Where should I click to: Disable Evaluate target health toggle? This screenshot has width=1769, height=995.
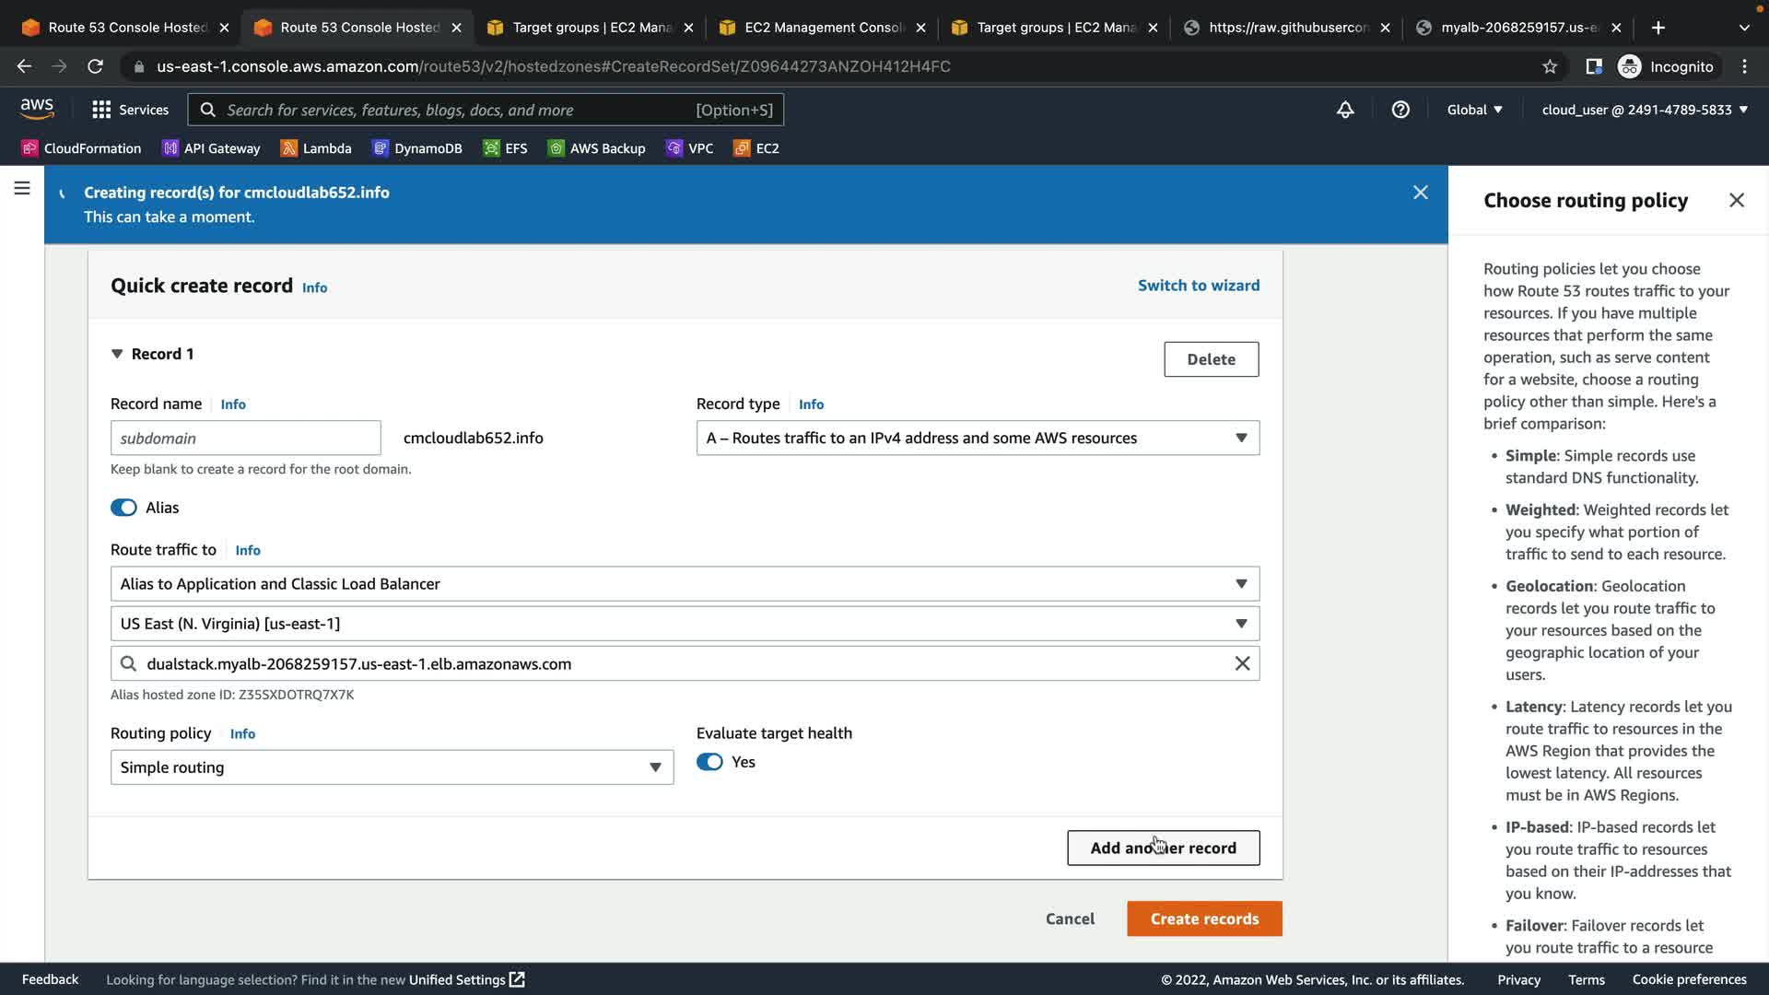[x=709, y=762]
